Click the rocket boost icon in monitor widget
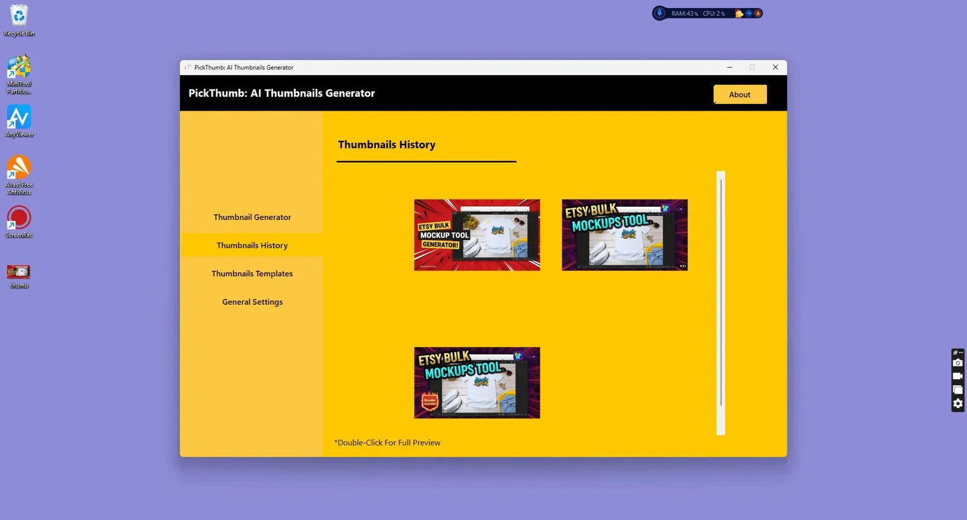This screenshot has width=967, height=520. coord(660,13)
